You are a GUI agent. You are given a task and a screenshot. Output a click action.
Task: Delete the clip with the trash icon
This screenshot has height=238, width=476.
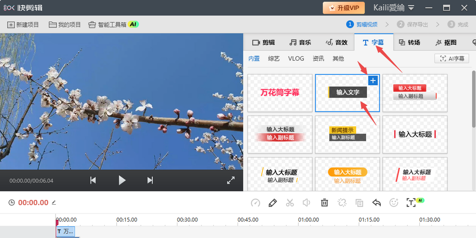click(x=324, y=203)
